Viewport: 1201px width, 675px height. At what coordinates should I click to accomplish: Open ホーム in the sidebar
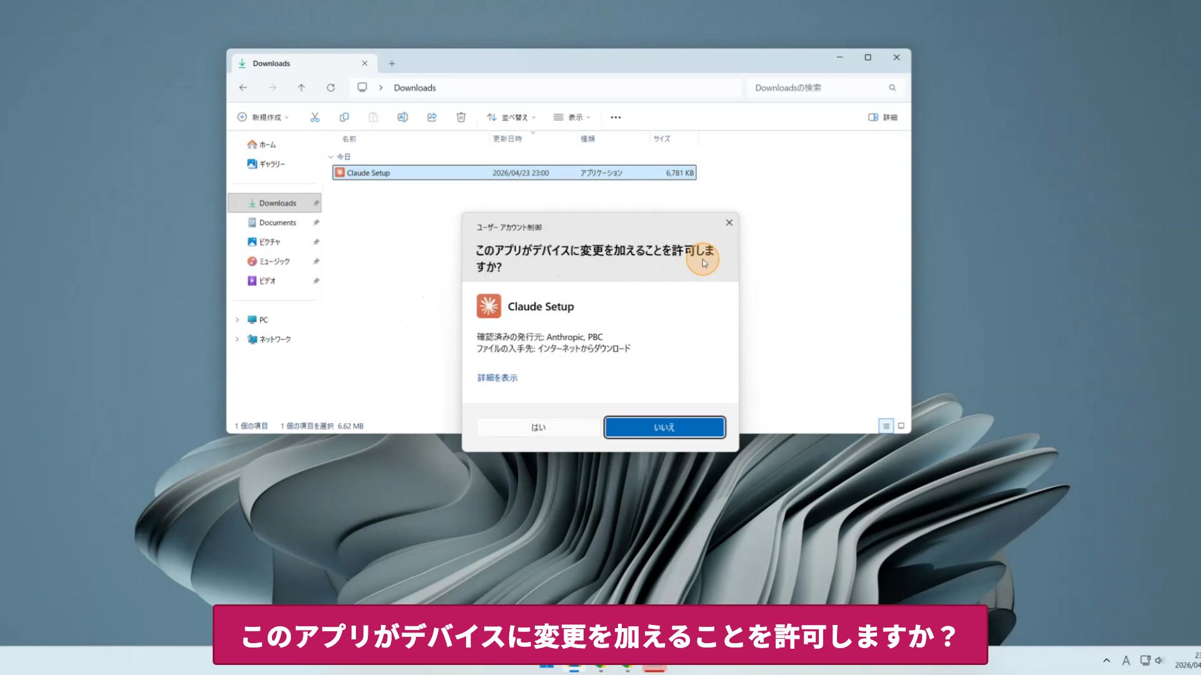pyautogui.click(x=261, y=144)
